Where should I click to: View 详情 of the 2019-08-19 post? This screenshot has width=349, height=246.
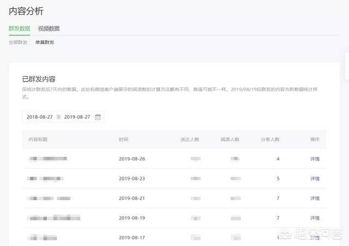pos(315,218)
